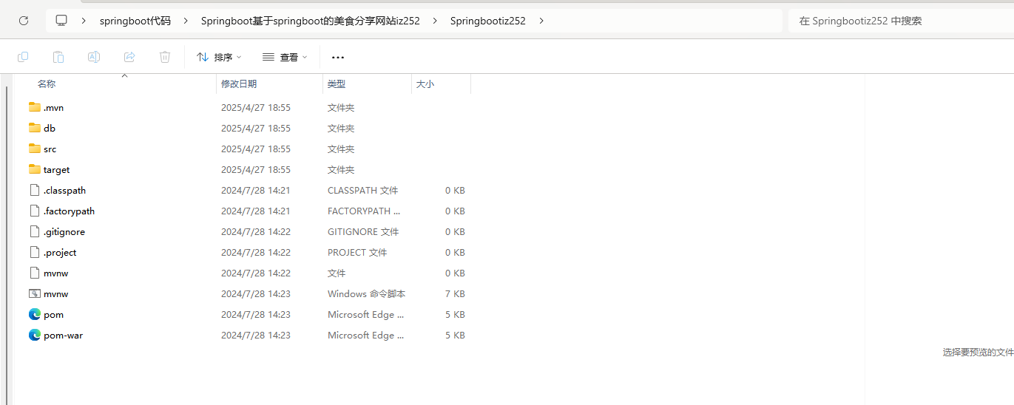Click the This PC monitor icon
This screenshot has width=1014, height=405.
[x=61, y=21]
